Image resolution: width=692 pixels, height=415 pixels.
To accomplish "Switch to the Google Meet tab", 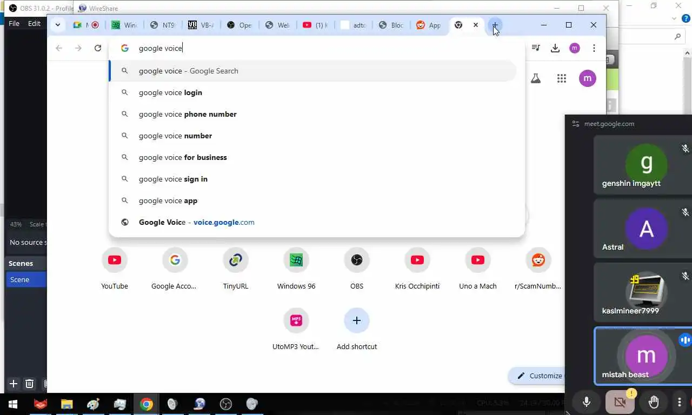I will click(x=86, y=25).
